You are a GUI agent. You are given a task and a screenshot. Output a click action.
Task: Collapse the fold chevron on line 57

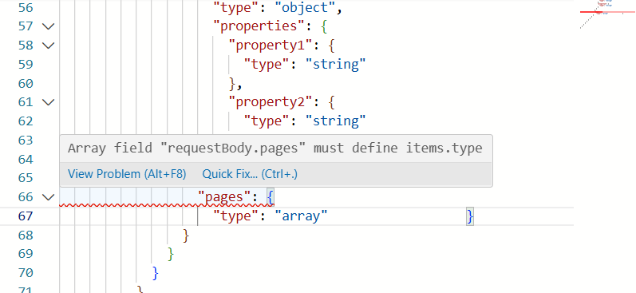(48, 27)
